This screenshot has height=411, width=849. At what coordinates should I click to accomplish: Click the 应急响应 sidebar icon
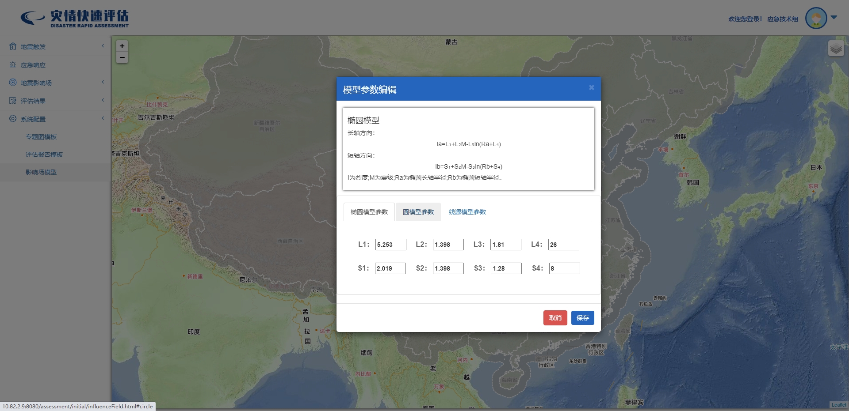(x=13, y=64)
